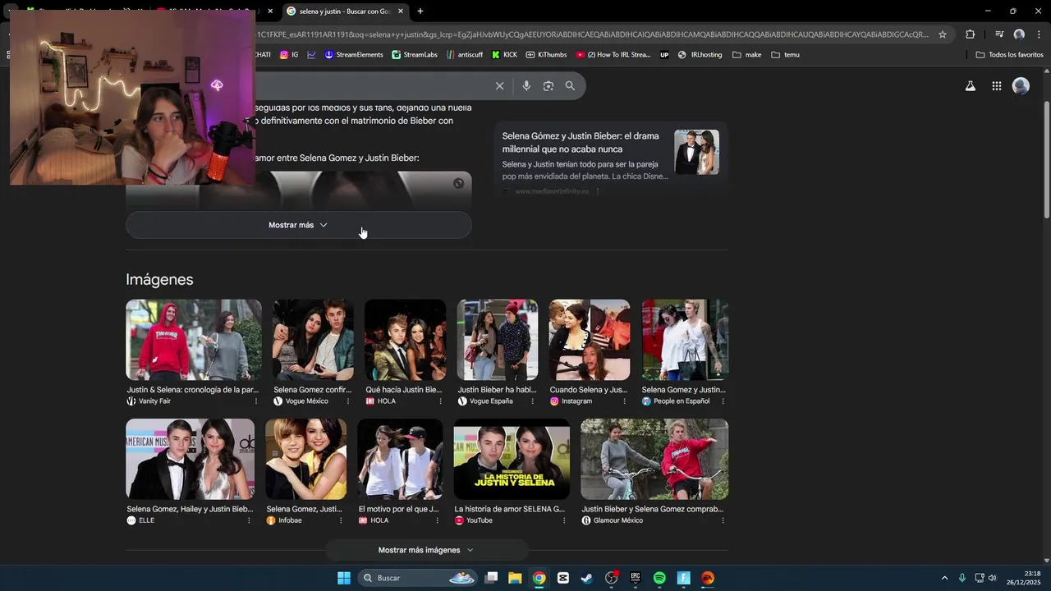
Task: Open the KICK bookmark
Action: (504, 55)
